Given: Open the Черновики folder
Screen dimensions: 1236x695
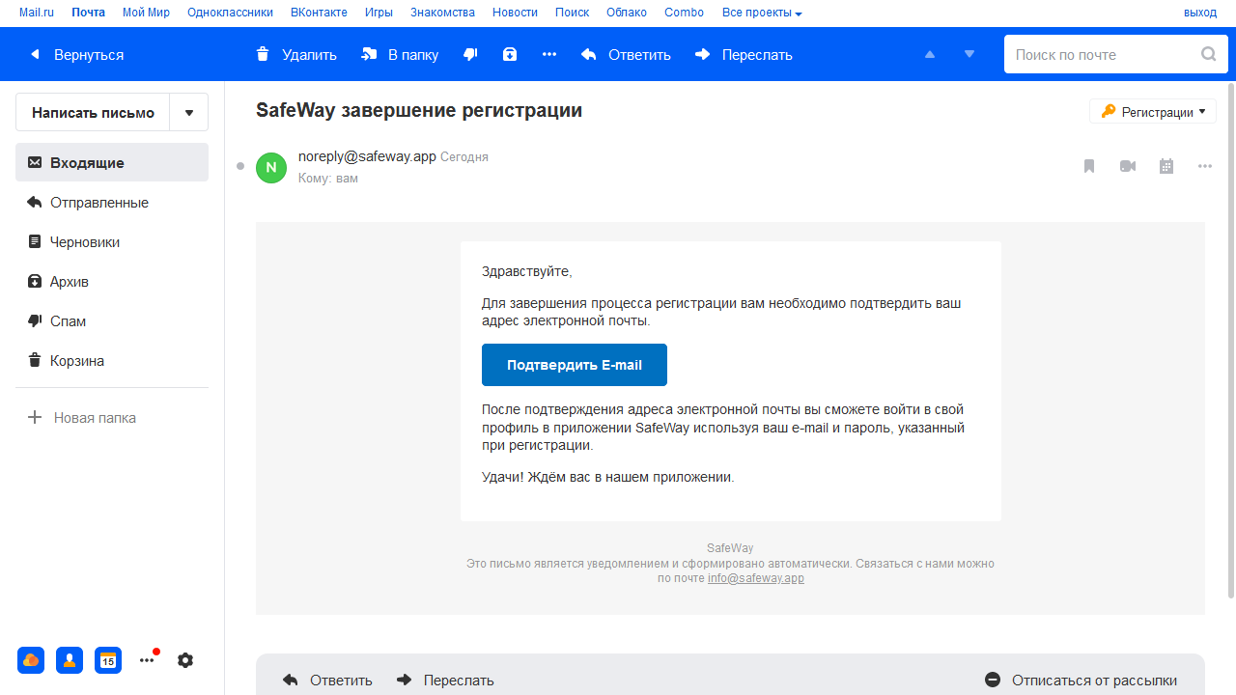Looking at the screenshot, I should point(85,242).
